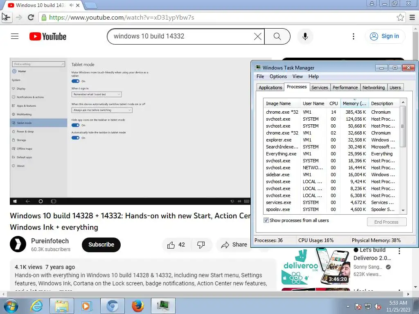Select the explorer.exe process row

point(331,140)
